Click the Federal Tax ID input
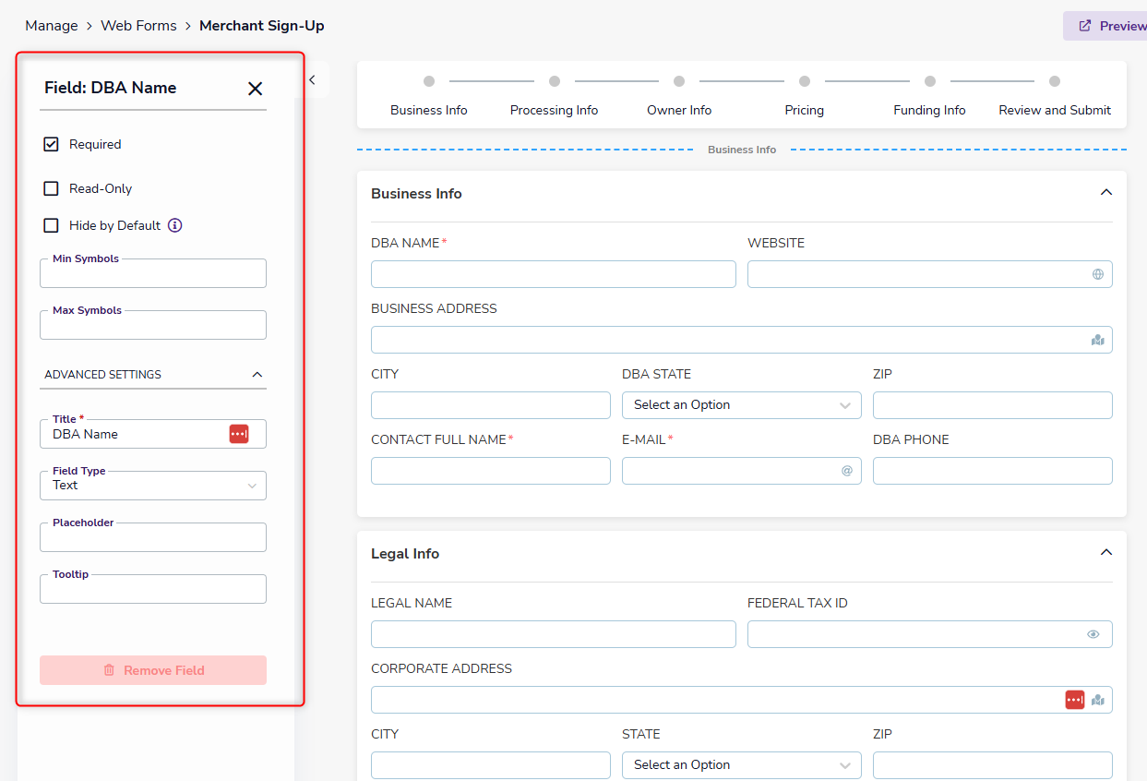The width and height of the screenshot is (1147, 781). (x=930, y=634)
